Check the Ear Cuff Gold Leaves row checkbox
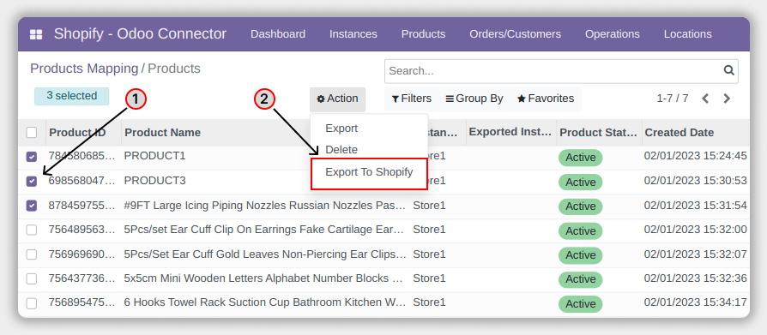767x335 pixels. click(31, 254)
